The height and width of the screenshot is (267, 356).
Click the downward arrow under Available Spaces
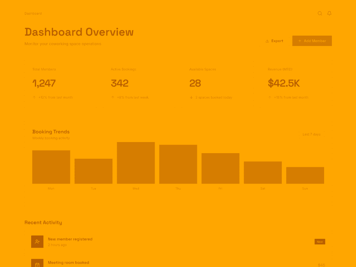tap(192, 97)
